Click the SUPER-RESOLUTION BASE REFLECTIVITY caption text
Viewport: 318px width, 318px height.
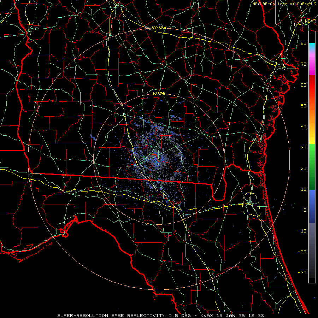click(x=111, y=316)
